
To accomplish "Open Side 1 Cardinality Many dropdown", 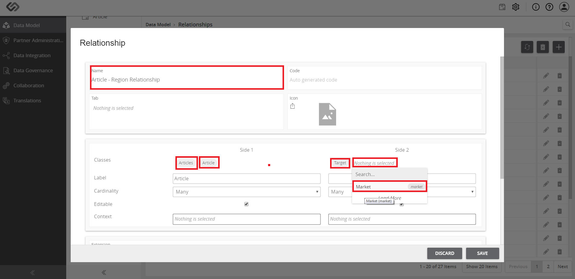I will [x=246, y=192].
